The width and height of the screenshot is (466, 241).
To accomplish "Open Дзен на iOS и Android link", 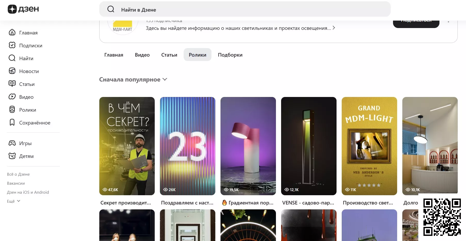I will (28, 192).
